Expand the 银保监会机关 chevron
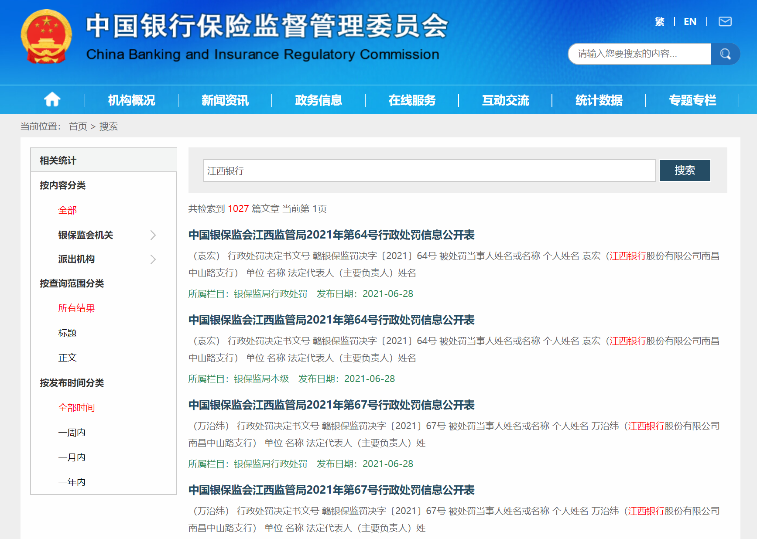The height and width of the screenshot is (539, 757). coord(153,235)
